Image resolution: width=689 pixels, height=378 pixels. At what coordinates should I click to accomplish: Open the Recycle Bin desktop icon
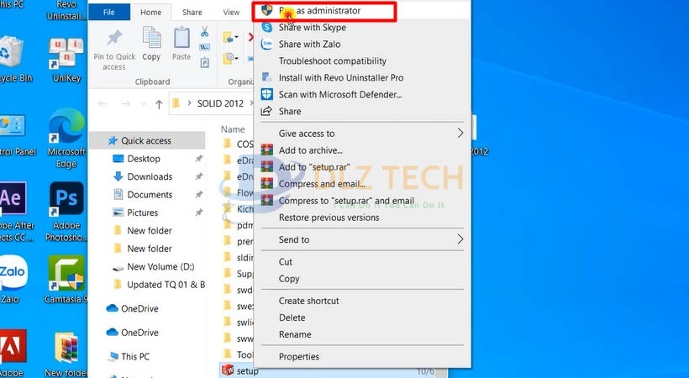coord(15,60)
